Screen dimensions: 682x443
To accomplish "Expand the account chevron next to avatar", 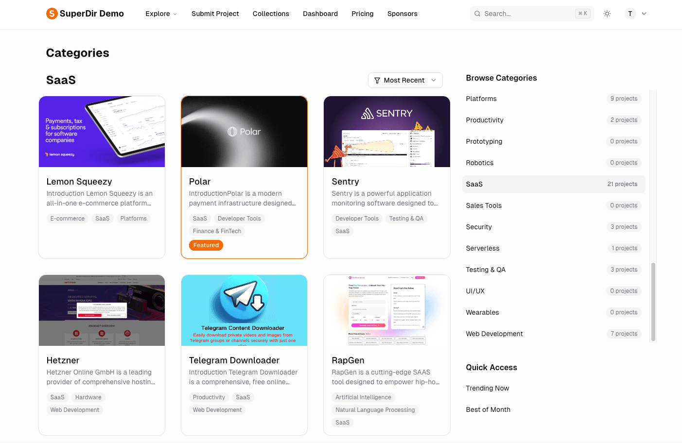I will pyautogui.click(x=644, y=14).
